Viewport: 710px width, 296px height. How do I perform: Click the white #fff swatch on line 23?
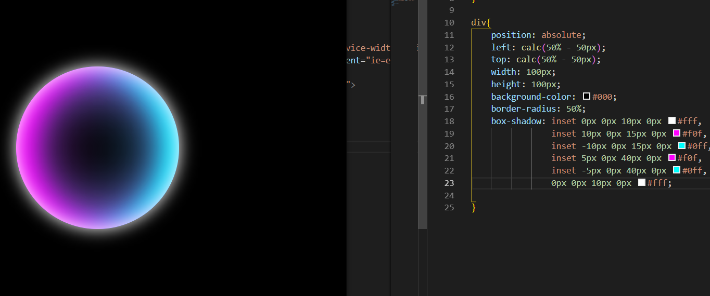click(x=642, y=183)
